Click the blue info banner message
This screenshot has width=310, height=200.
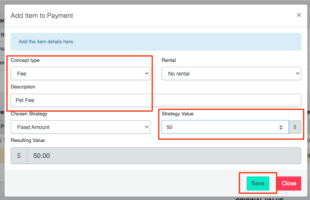click(46, 42)
